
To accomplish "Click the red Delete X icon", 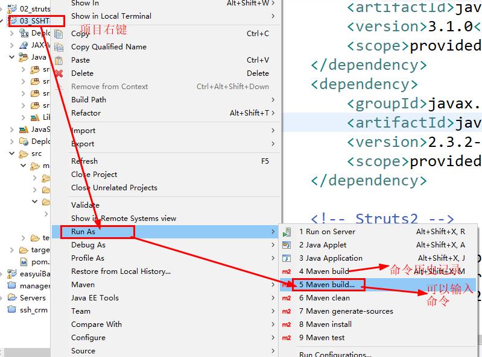I will pos(59,73).
